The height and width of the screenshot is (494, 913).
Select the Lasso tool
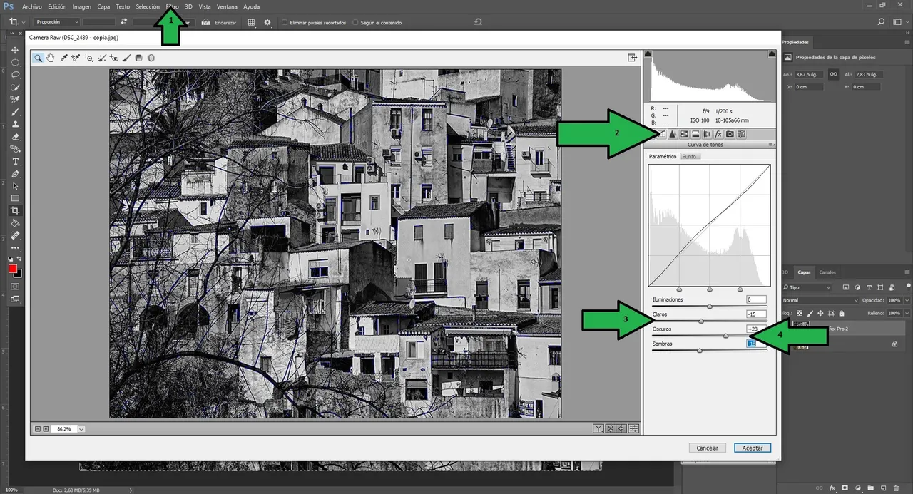15,75
